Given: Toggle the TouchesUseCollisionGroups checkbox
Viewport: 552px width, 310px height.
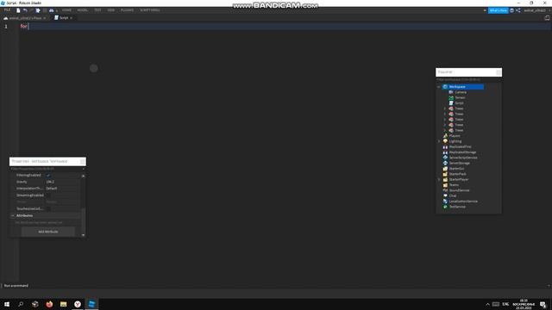Looking at the screenshot, I should (x=48, y=208).
